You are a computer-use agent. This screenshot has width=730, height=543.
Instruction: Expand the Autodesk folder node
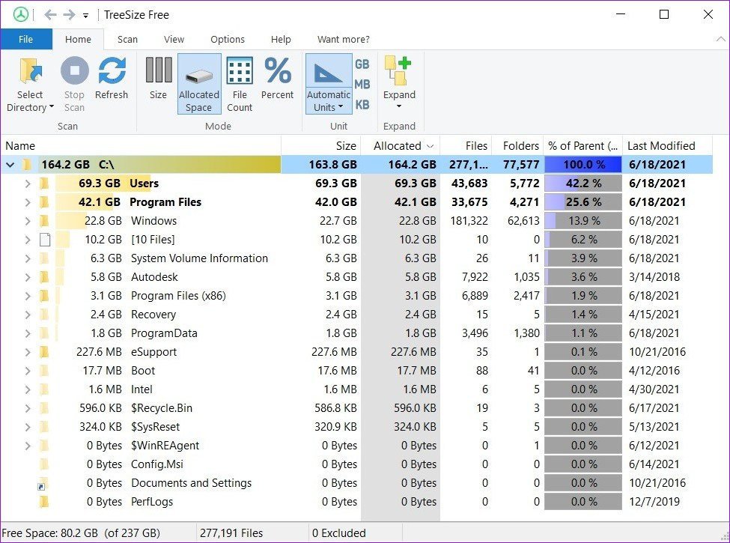click(28, 277)
